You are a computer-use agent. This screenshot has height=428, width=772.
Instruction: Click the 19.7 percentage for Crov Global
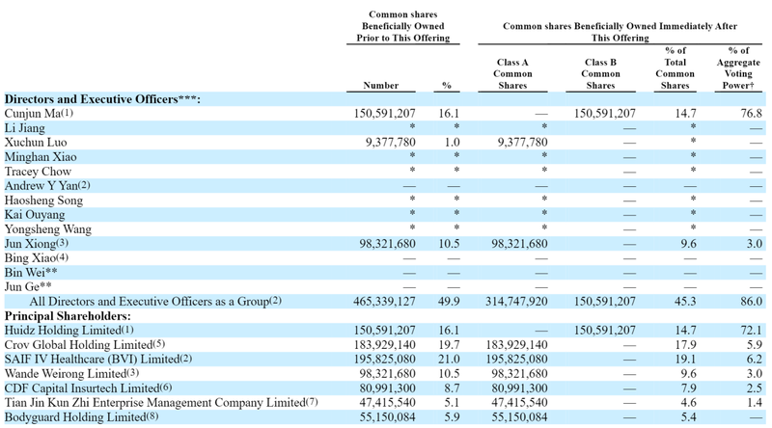click(x=449, y=345)
